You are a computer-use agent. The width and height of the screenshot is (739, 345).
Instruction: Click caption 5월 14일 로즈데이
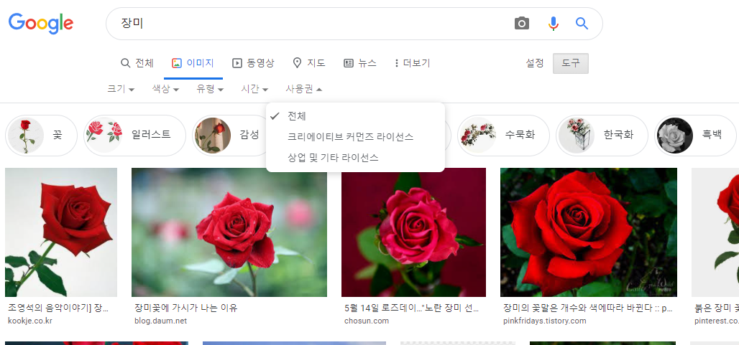tap(413, 308)
